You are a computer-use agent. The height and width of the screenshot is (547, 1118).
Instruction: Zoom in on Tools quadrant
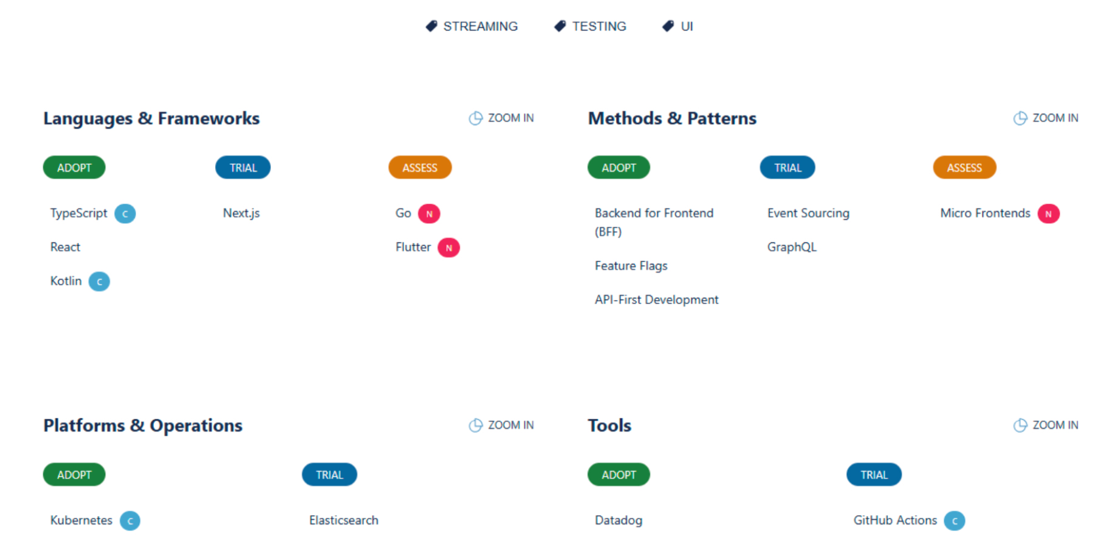tap(1046, 425)
